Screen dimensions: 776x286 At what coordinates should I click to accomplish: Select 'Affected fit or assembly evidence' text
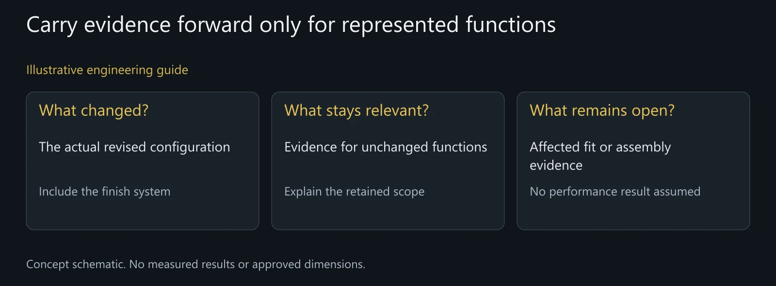pyautogui.click(x=600, y=156)
